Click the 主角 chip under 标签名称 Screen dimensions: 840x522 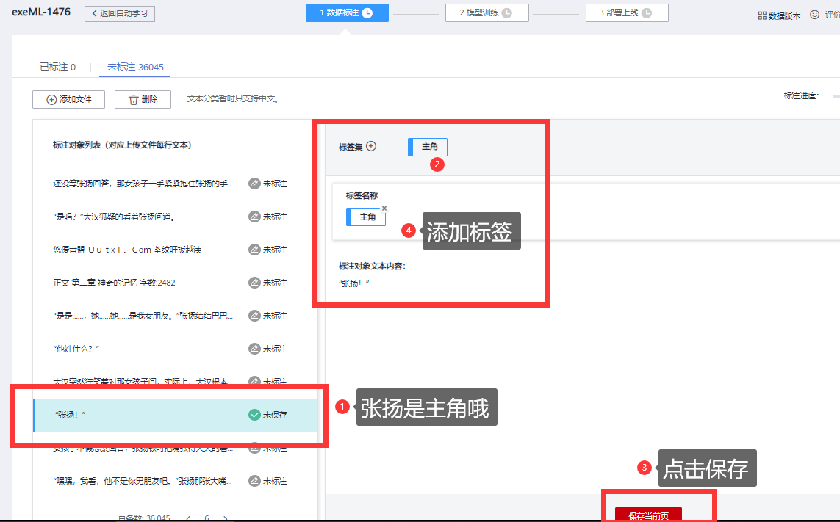366,217
